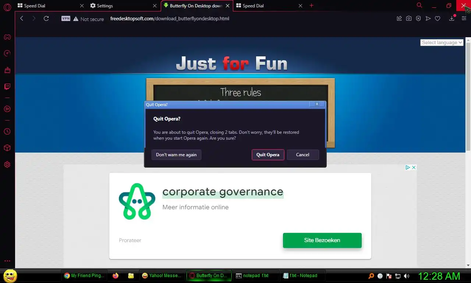The width and height of the screenshot is (471, 283).
Task: Open the file explorer folder taskbar icon
Action: click(x=131, y=276)
